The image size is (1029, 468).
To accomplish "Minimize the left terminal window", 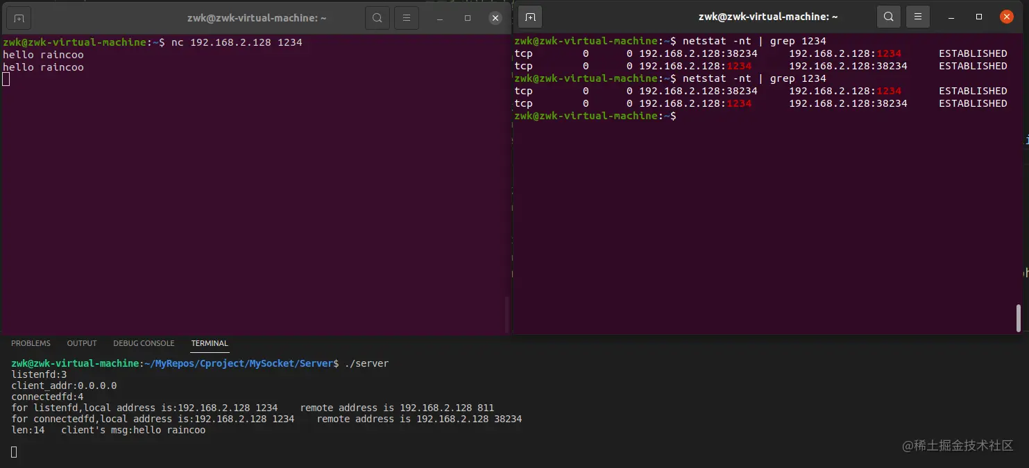I will pos(440,18).
